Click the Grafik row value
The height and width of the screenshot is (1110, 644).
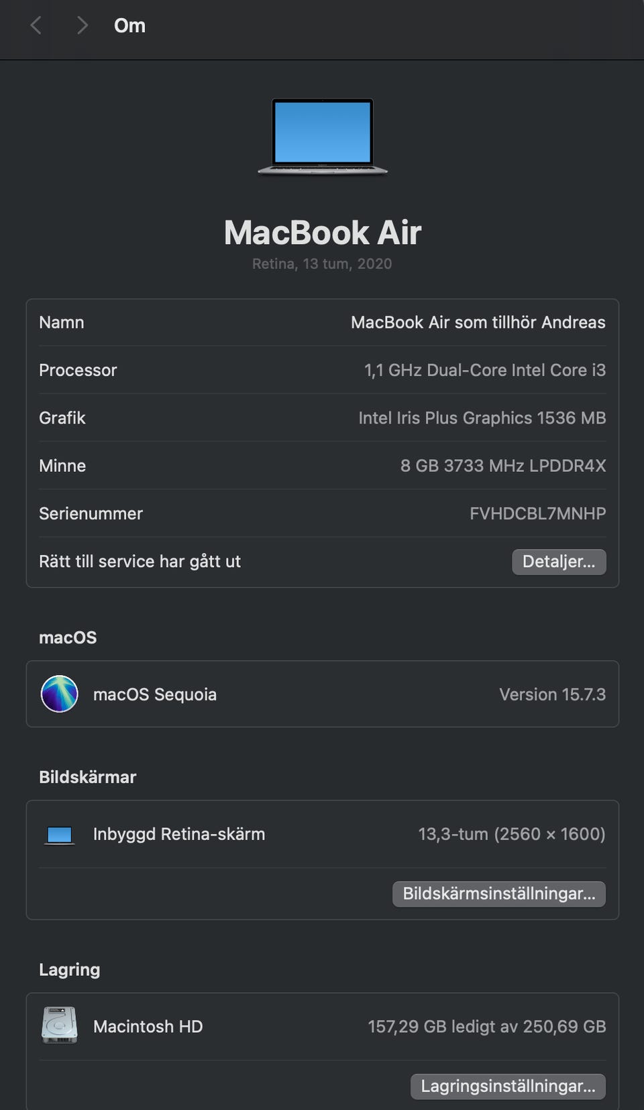(482, 418)
